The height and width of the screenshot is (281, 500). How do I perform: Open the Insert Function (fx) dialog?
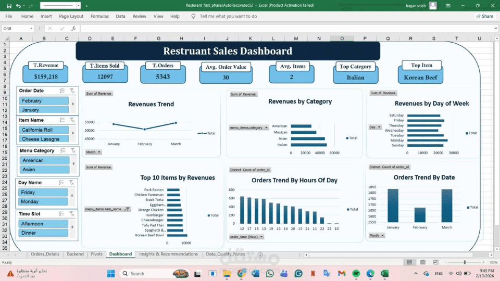tap(73, 28)
